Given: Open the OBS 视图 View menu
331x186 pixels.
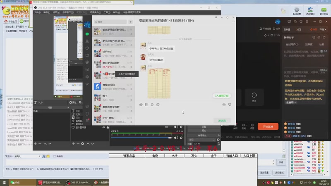Looking at the screenshot, I should coord(56,12).
